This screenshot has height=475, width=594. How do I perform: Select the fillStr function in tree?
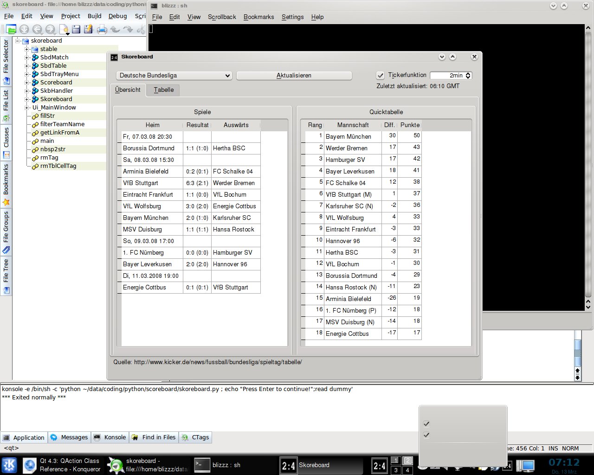point(47,116)
